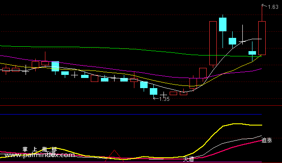Select the tallest cyan candlestick near the peak
282x163 pixels.
(223, 24)
